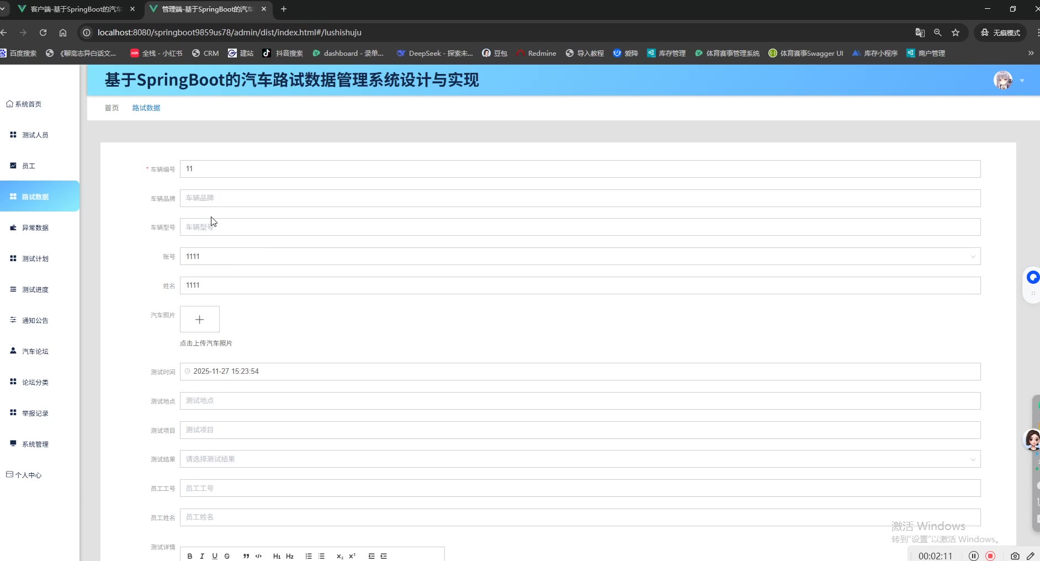The image size is (1040, 561).
Task: Focus the 测试地点 input field
Action: (x=580, y=401)
